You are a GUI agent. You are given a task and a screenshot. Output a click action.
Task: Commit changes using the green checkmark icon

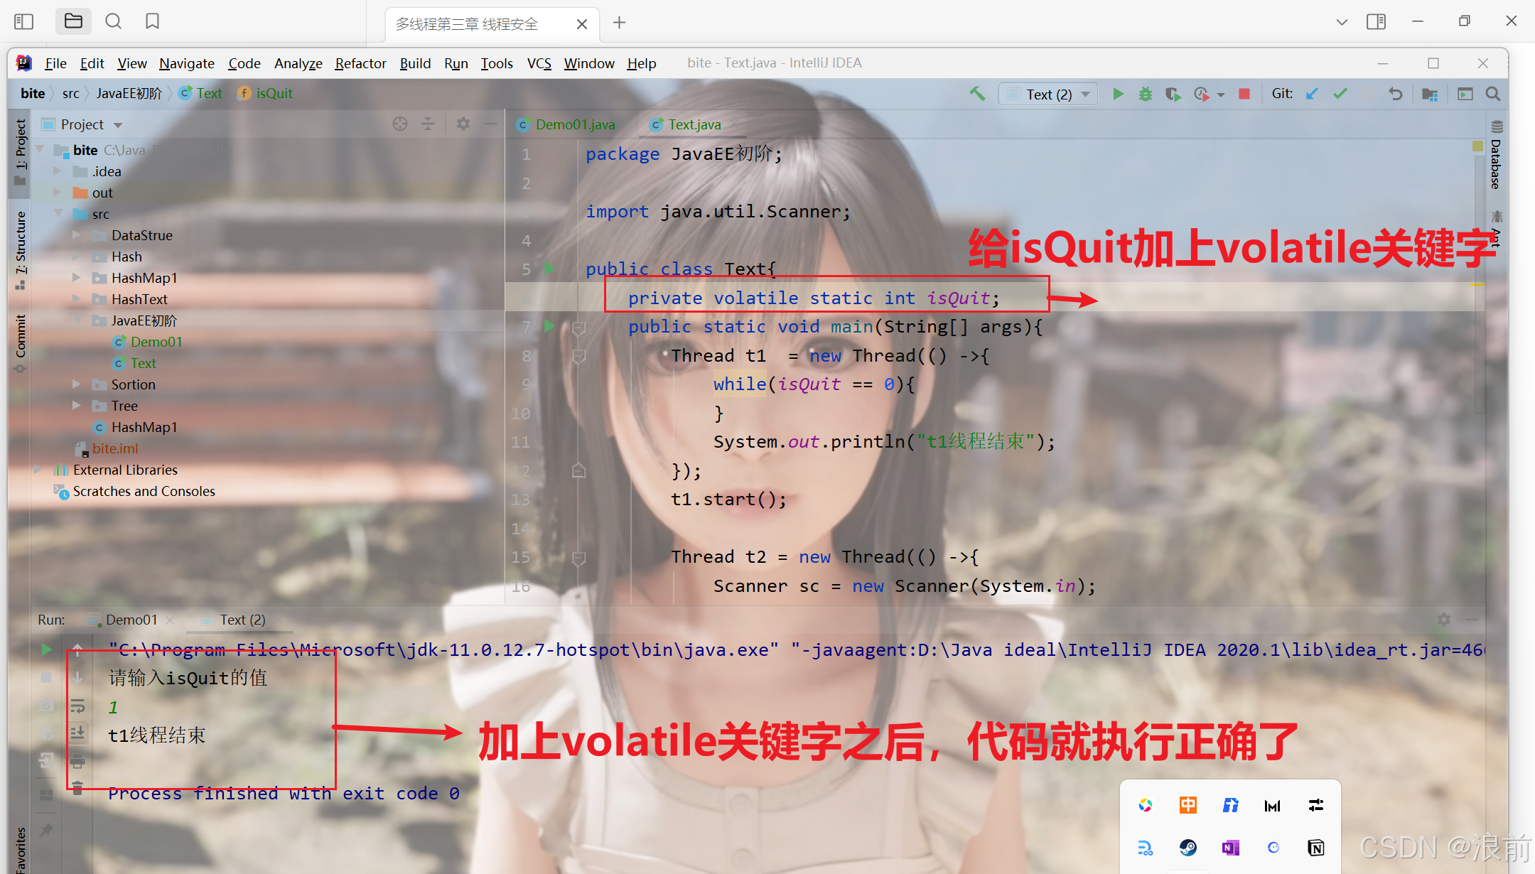[1341, 93]
